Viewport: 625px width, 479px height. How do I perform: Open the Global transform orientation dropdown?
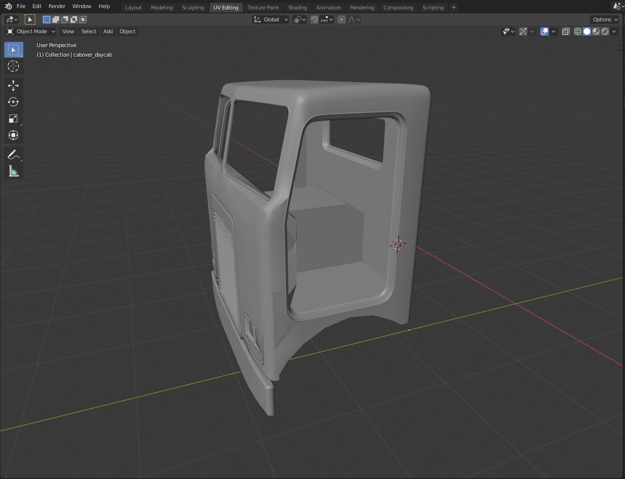tap(271, 20)
